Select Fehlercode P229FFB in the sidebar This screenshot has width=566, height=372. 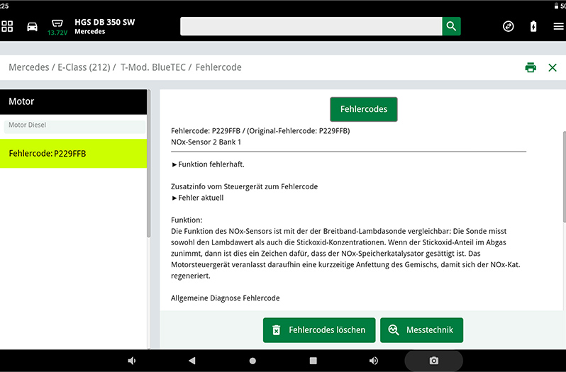[x=74, y=153]
